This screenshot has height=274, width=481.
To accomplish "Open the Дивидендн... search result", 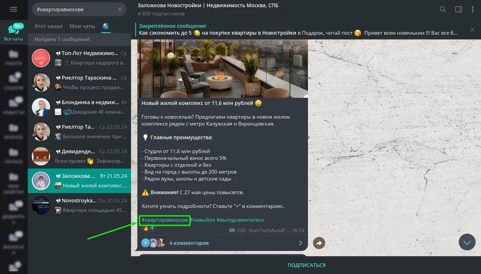I will (79, 156).
